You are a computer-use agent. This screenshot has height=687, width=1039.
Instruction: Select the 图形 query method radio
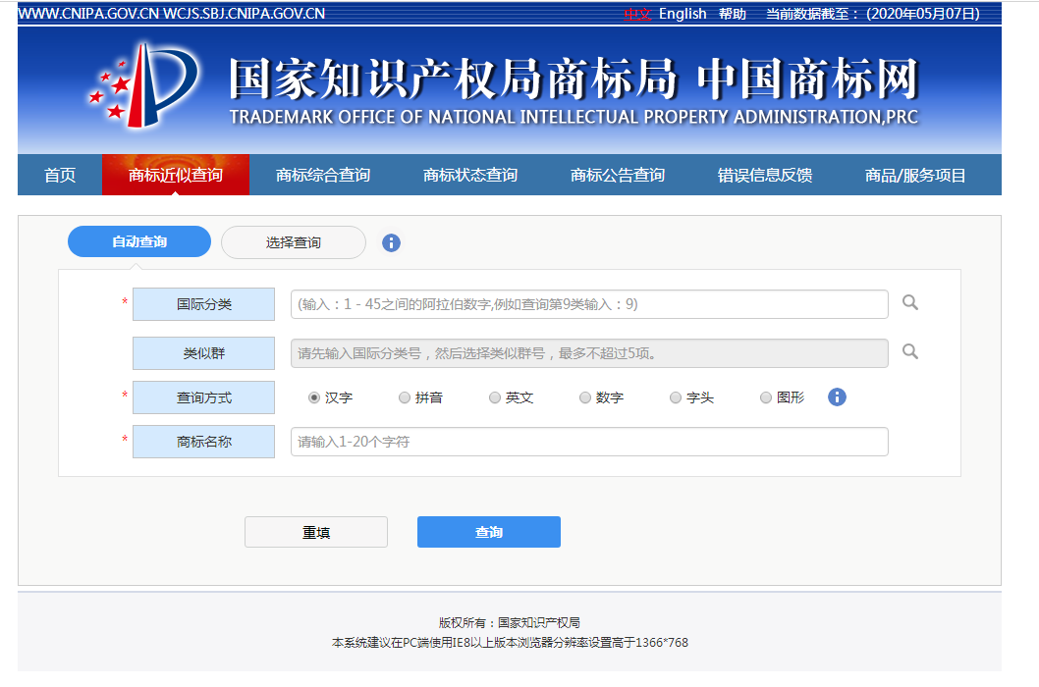coord(765,397)
